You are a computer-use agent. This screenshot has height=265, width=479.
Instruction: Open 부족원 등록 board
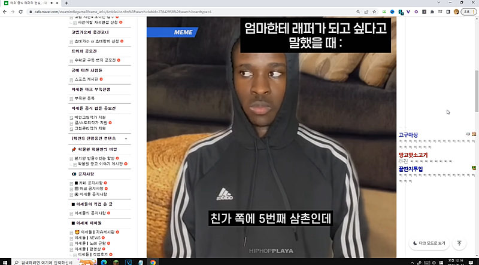84,98
